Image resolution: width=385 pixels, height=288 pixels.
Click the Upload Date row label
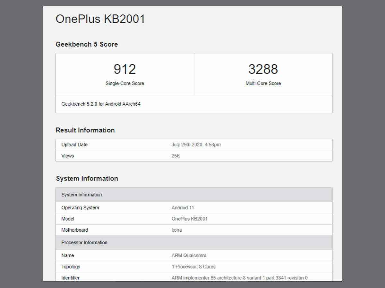click(74, 145)
